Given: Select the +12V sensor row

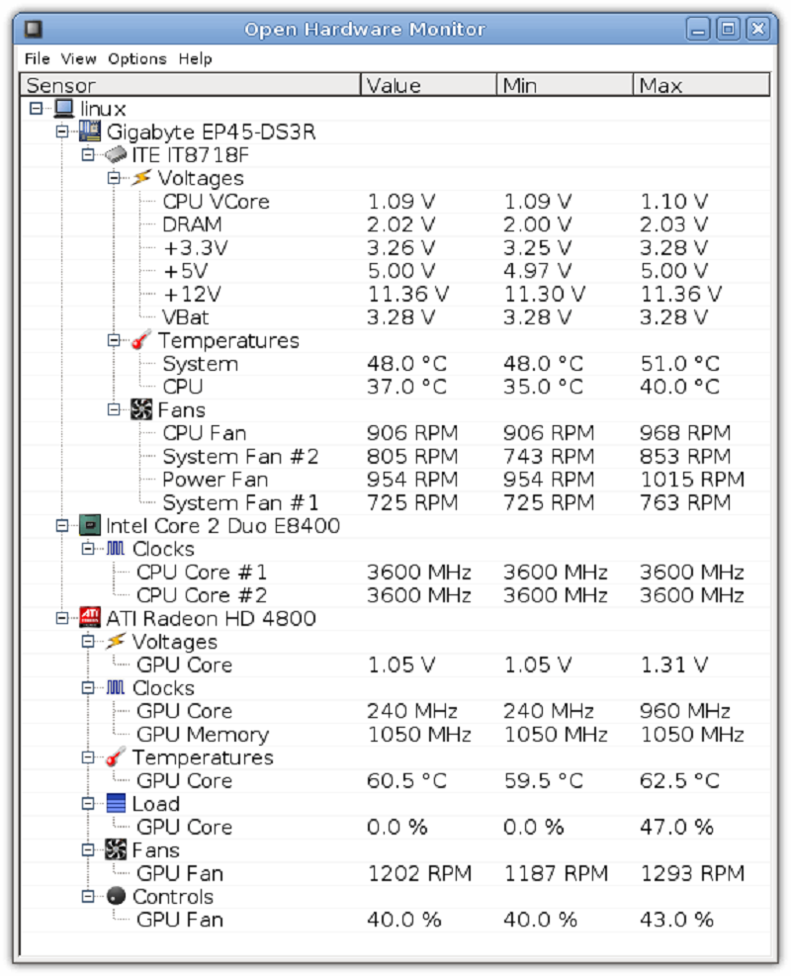Looking at the screenshot, I should (x=395, y=294).
